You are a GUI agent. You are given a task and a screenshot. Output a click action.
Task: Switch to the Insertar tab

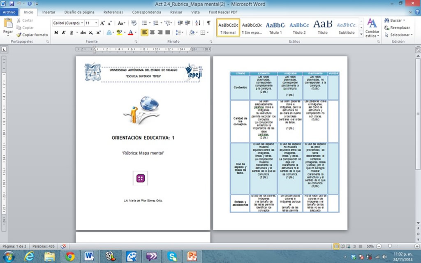pos(49,12)
